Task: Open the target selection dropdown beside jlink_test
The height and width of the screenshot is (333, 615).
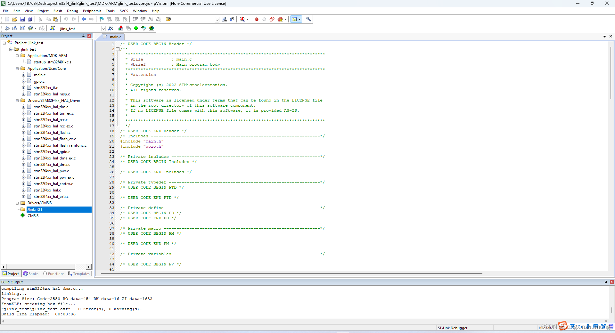Action: 103,28
